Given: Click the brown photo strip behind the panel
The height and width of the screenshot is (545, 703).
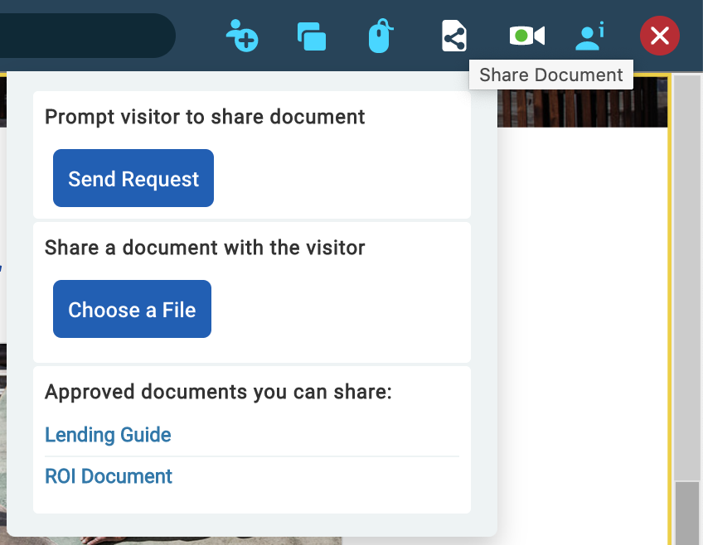Looking at the screenshot, I should pos(580,108).
